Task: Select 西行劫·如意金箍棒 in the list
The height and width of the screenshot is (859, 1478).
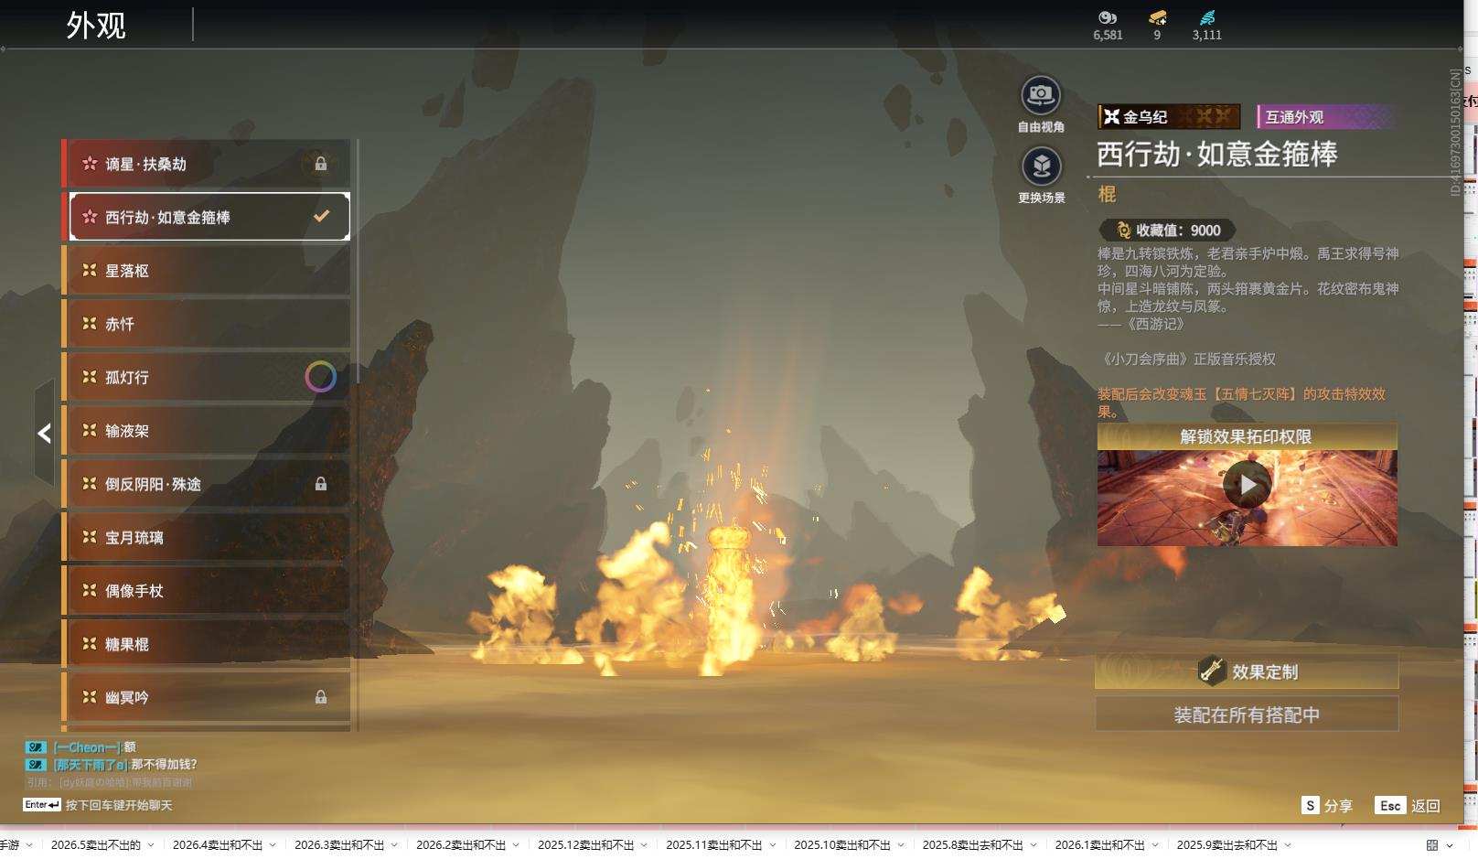Action: [x=209, y=217]
